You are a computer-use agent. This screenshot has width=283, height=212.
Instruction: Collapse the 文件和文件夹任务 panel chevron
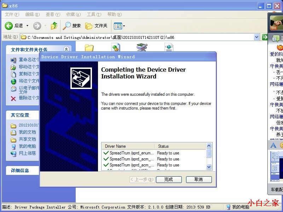tap(66, 49)
